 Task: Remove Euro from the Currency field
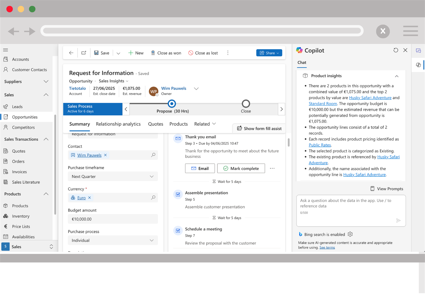tap(89, 198)
